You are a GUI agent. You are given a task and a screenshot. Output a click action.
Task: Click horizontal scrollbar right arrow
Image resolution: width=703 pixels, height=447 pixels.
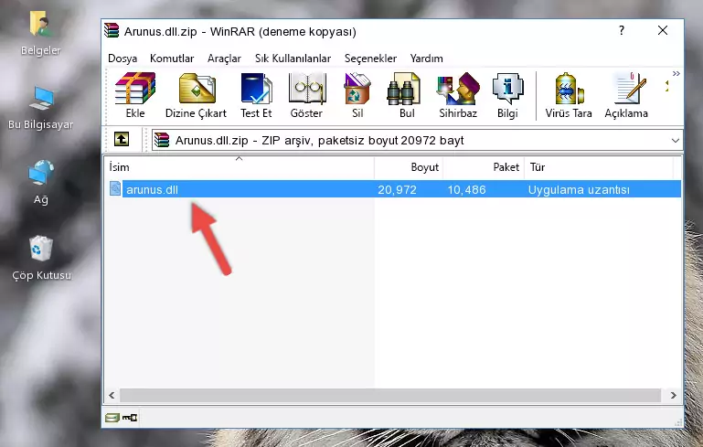673,395
